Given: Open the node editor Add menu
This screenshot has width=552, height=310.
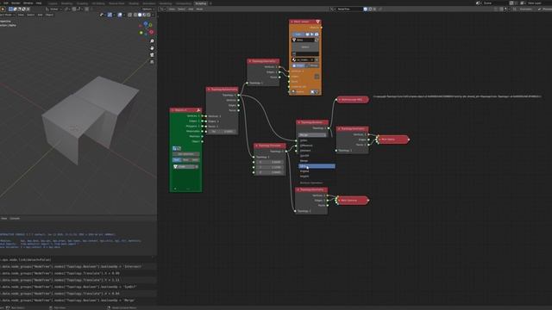Looking at the screenshot, I should 191,9.
